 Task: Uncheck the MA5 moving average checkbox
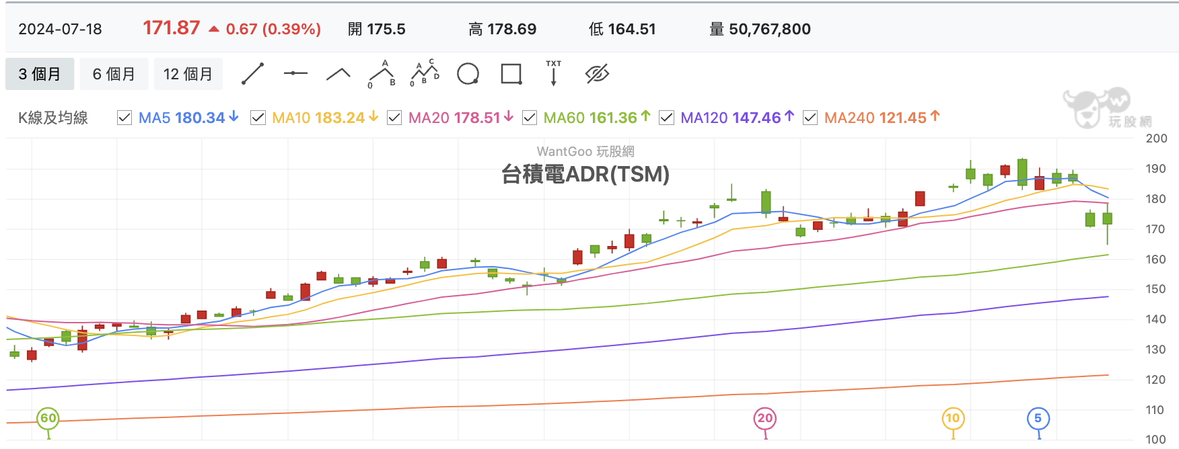pos(124,118)
